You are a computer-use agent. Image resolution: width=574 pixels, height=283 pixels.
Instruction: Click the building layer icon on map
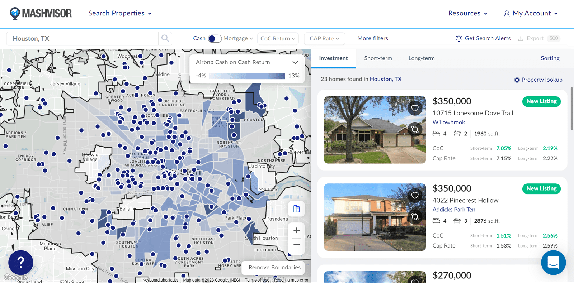[x=296, y=209]
